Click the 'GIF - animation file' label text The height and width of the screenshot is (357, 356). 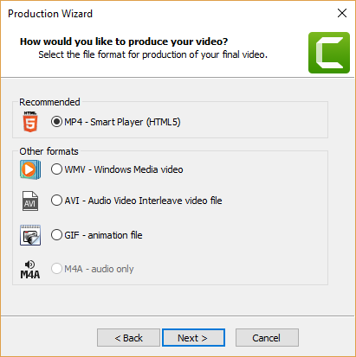[x=103, y=235]
